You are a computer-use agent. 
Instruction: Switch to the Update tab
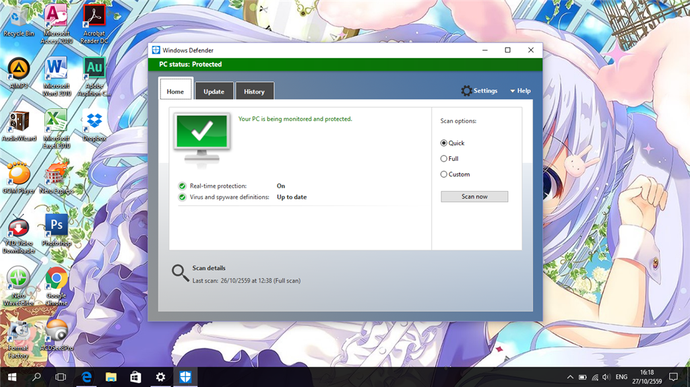[214, 91]
